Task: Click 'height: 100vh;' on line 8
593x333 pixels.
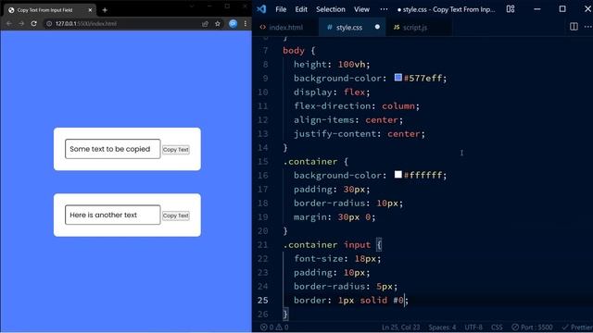Action: pos(332,65)
